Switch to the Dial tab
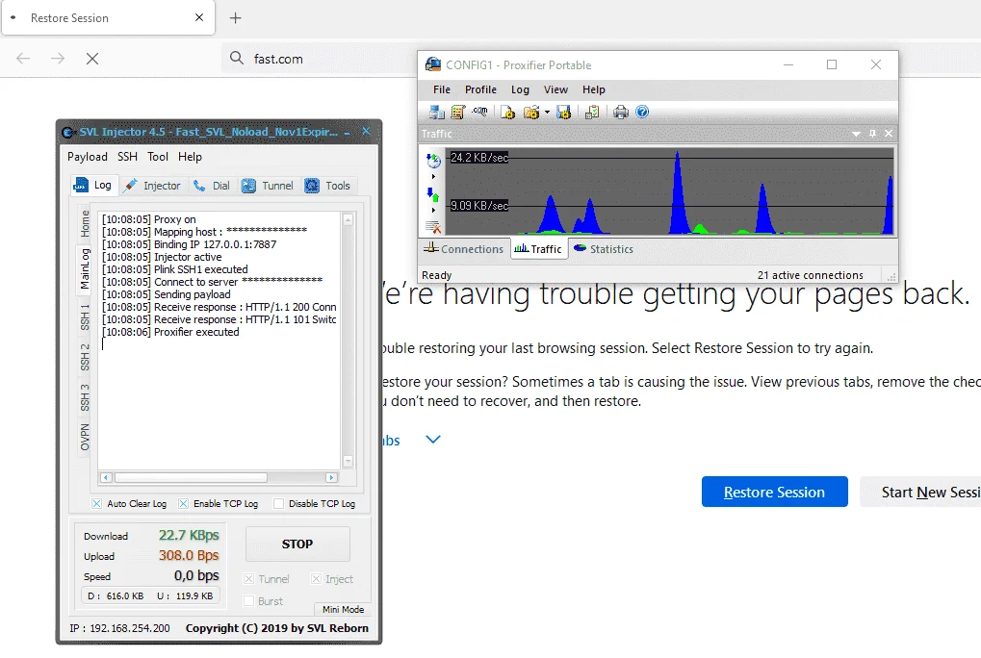 pyautogui.click(x=212, y=186)
